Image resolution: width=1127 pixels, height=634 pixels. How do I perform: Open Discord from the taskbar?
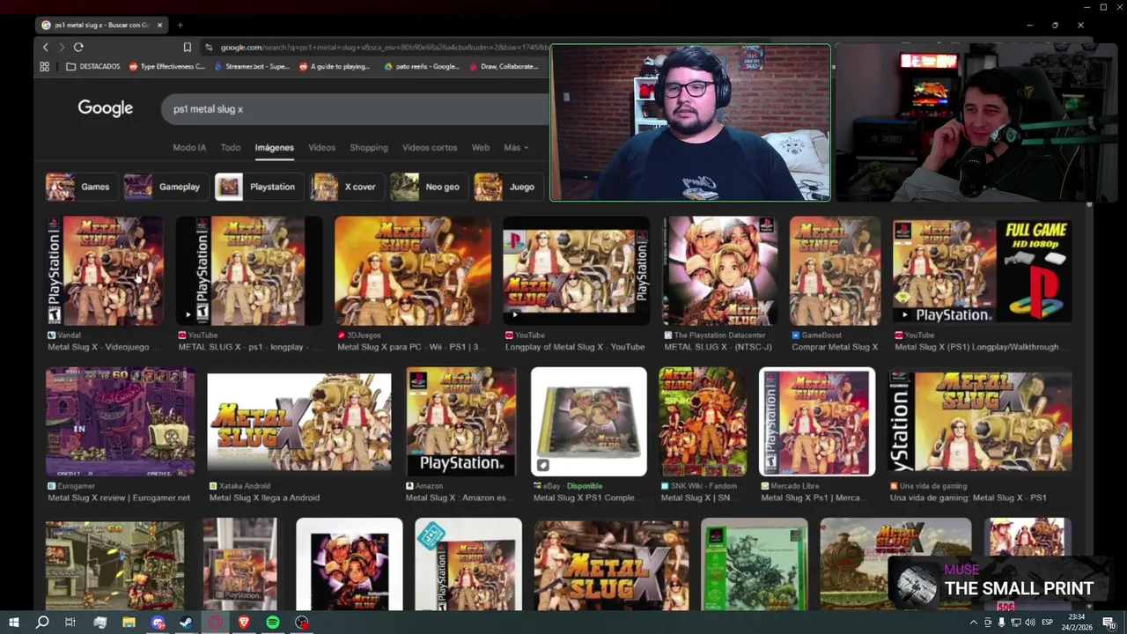tap(158, 623)
